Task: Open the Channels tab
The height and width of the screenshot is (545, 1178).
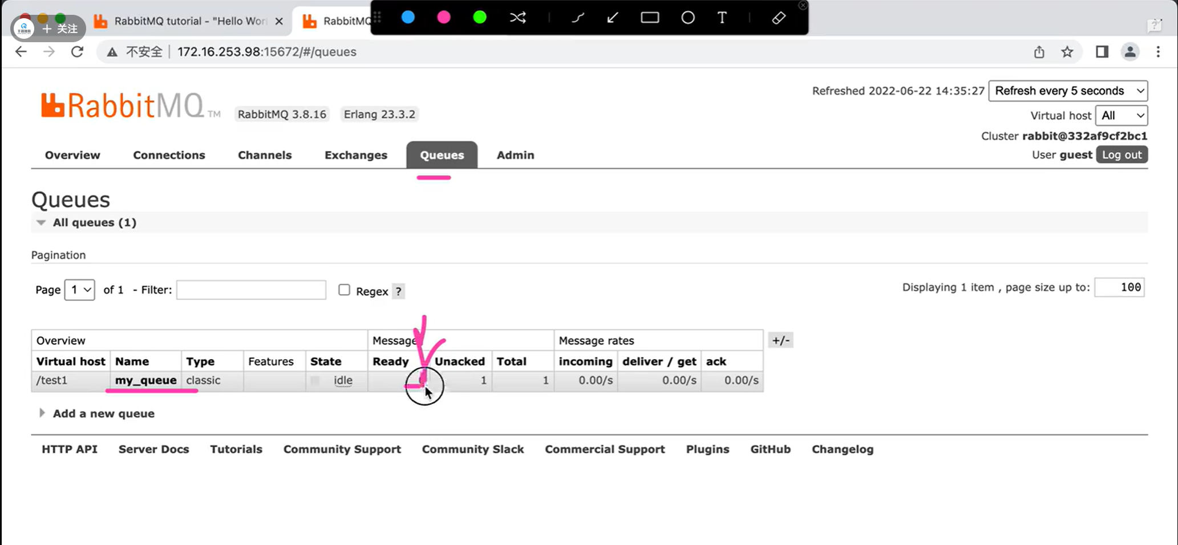Action: pos(265,155)
